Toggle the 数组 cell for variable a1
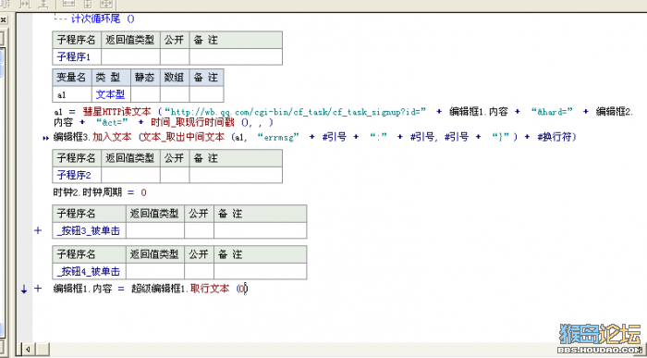647x358 pixels. pos(175,94)
